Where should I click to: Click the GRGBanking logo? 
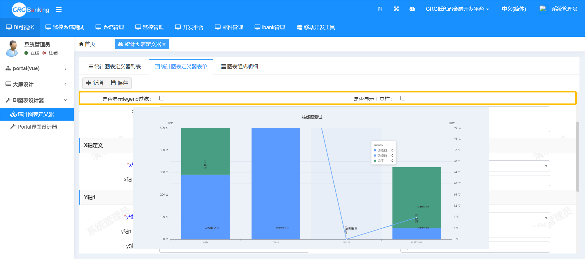30,9
